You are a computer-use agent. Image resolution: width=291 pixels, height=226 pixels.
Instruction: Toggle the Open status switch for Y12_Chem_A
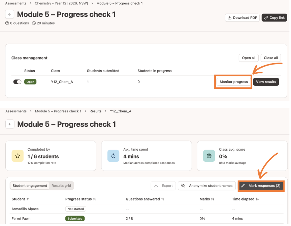pyautogui.click(x=17, y=82)
